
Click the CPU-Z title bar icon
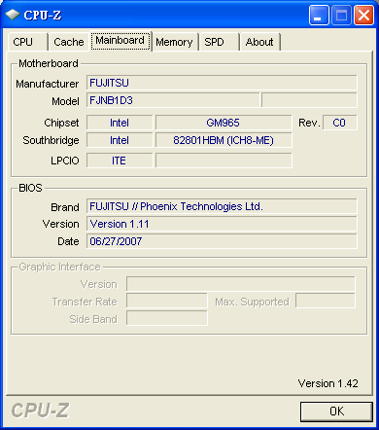(13, 15)
